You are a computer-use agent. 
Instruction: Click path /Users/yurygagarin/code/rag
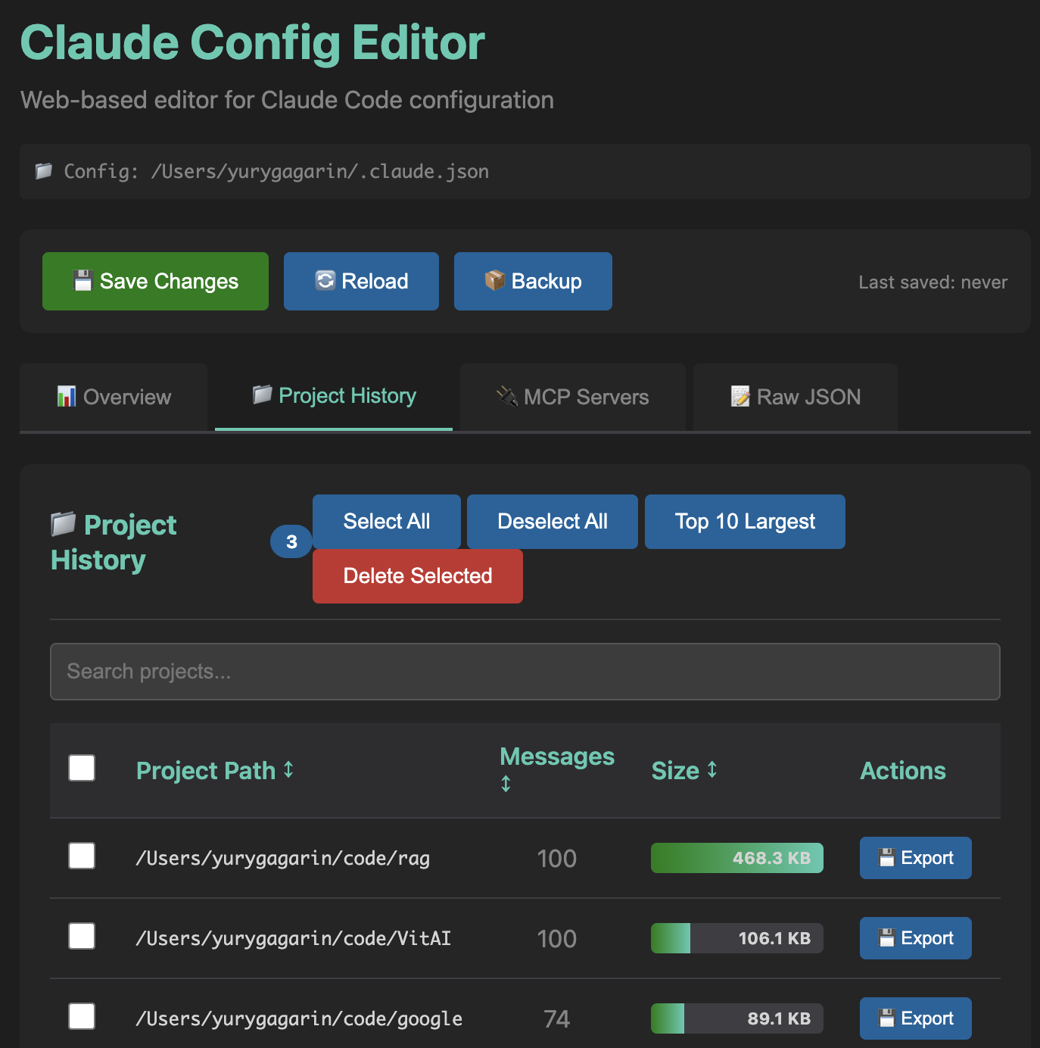[x=283, y=859]
